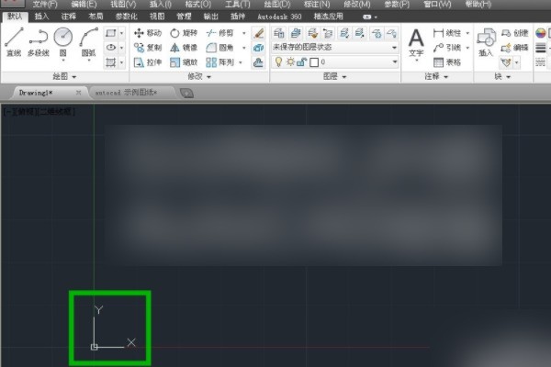Click the explode icon in 修改 panel
551x367 pixels.
click(x=259, y=48)
